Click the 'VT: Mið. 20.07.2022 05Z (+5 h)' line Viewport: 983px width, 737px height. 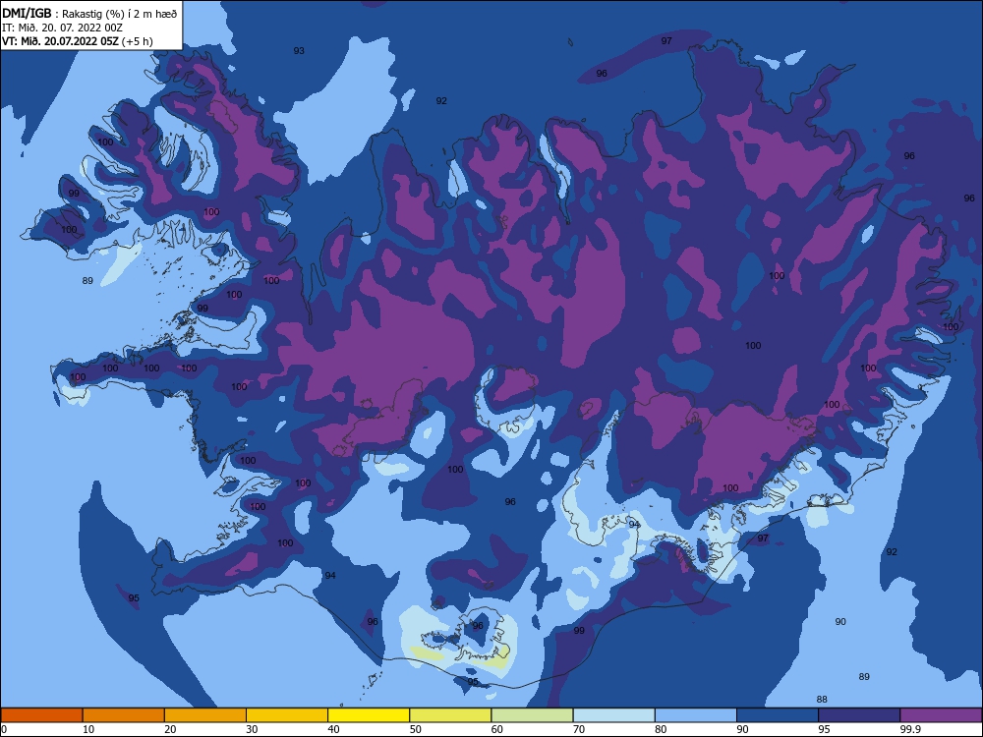click(77, 41)
